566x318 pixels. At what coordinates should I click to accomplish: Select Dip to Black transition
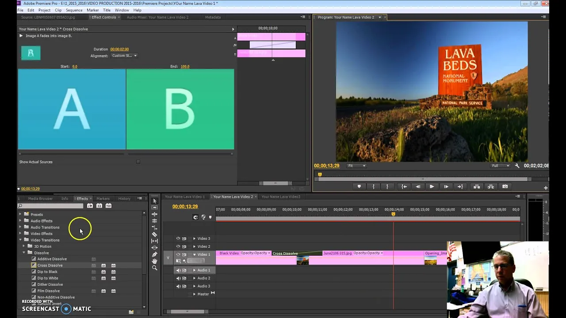47,272
